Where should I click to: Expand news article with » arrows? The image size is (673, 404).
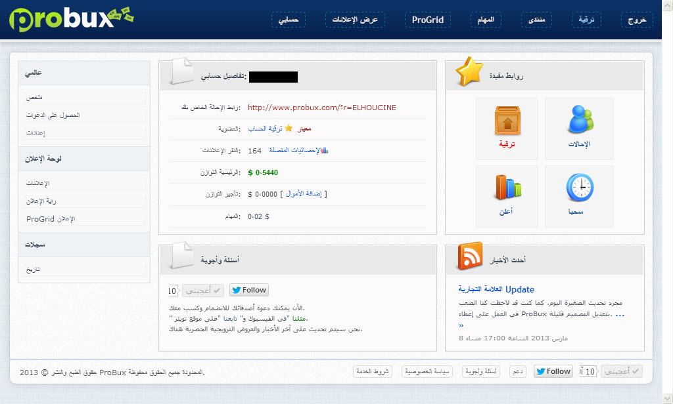(461, 325)
